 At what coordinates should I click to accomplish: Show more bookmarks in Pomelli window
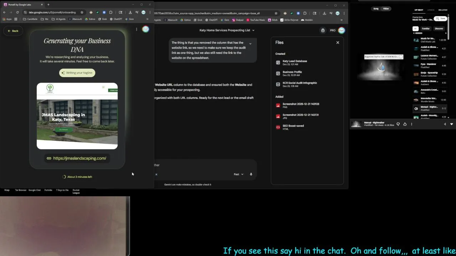[147, 19]
